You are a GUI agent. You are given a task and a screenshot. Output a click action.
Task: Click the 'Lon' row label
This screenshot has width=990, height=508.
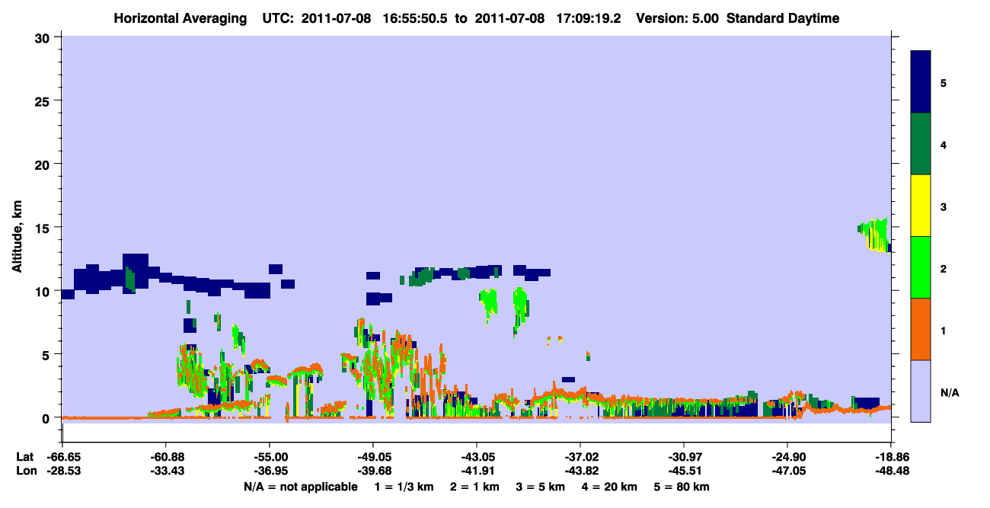[x=25, y=471]
